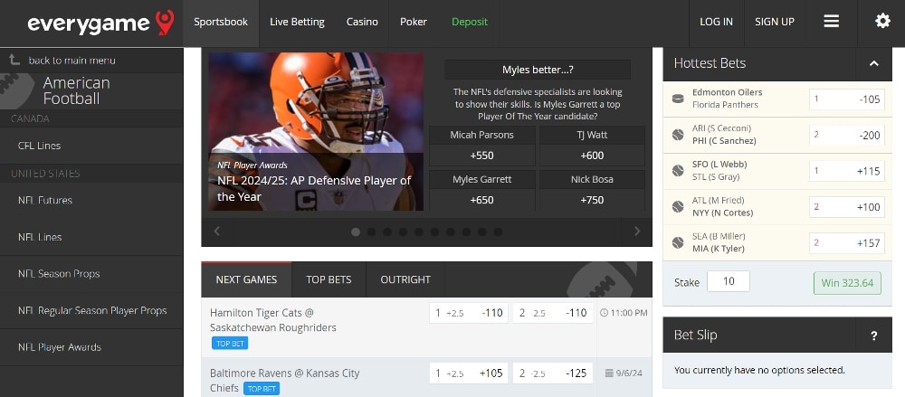This screenshot has height=397, width=905.
Task: Open NFL Player Awards in sidebar
Action: [x=91, y=346]
